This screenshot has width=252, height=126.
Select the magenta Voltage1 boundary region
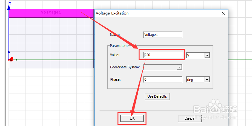(x=51, y=13)
